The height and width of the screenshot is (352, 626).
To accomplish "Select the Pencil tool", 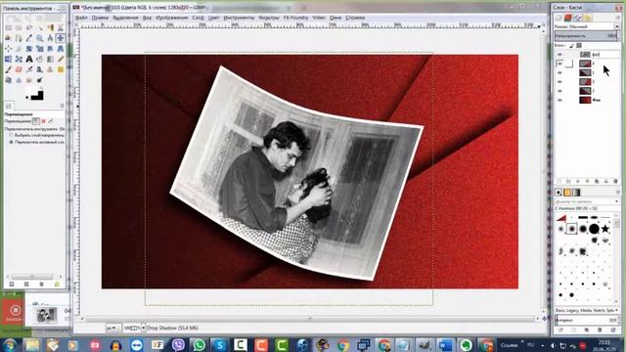I will click(x=61, y=59).
